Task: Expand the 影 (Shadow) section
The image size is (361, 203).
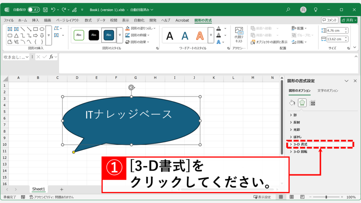Action: pos(295,115)
